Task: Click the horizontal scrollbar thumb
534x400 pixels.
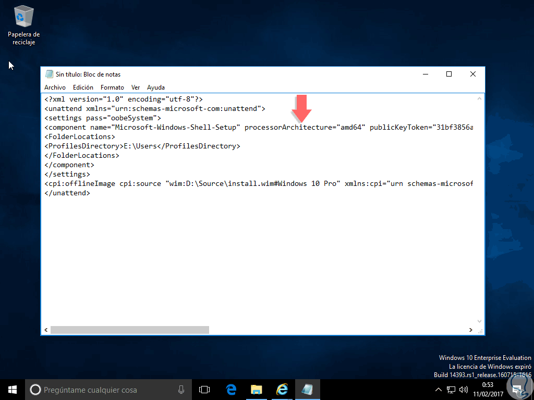Action: 130,330
